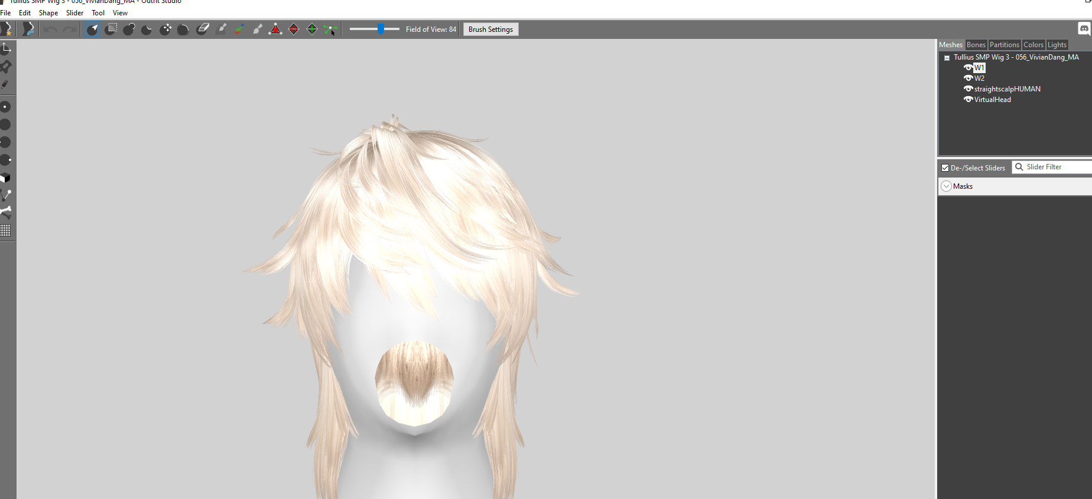Switch to the Bones tab
Image resolution: width=1092 pixels, height=499 pixels.
976,45
